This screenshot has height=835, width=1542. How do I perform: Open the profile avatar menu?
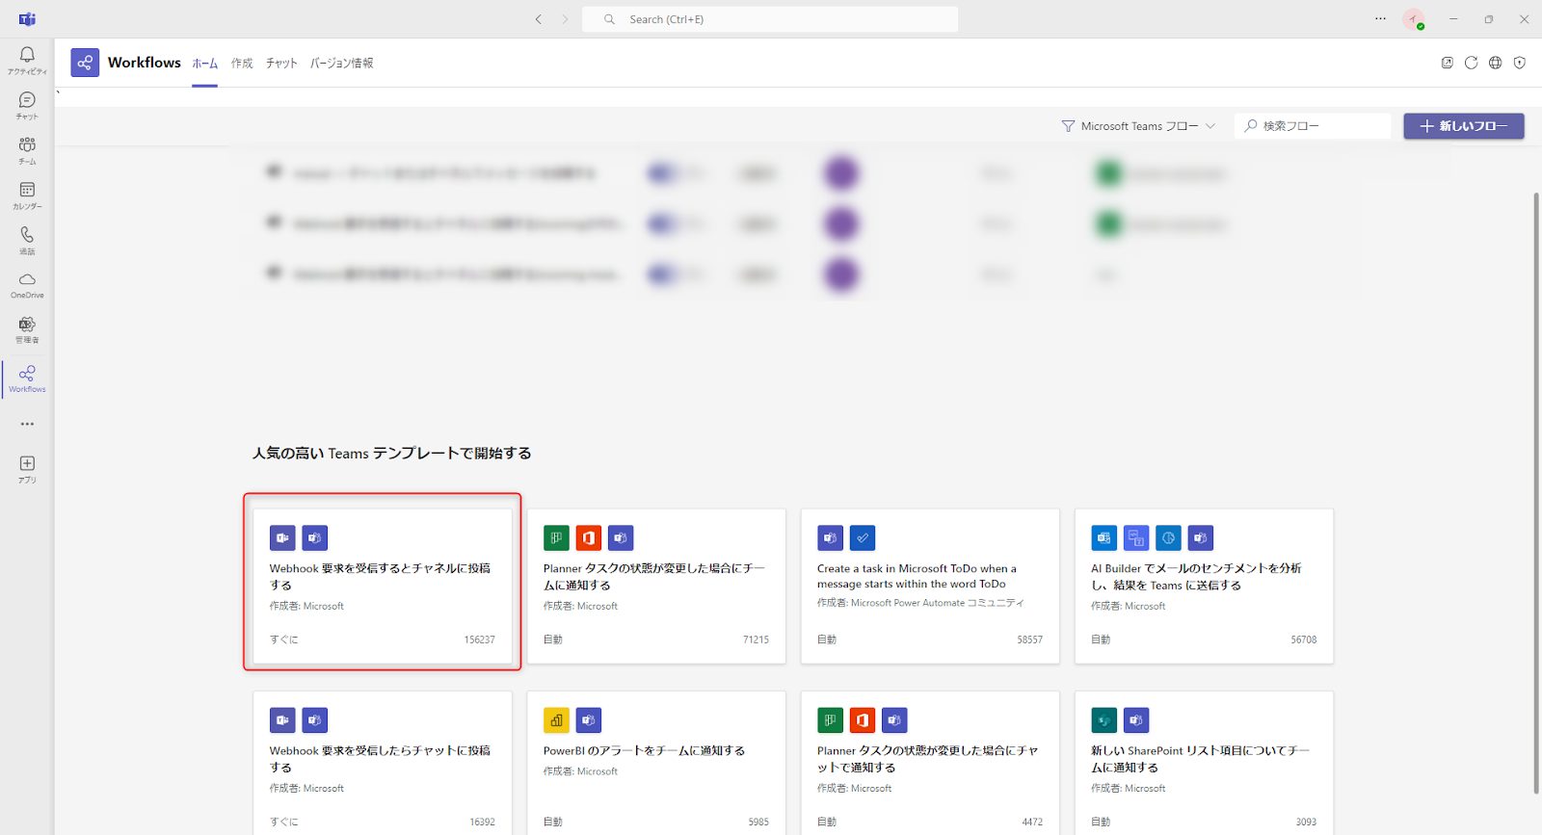pos(1413,19)
